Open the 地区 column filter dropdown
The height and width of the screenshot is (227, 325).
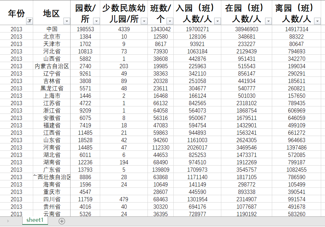(x=67, y=21)
